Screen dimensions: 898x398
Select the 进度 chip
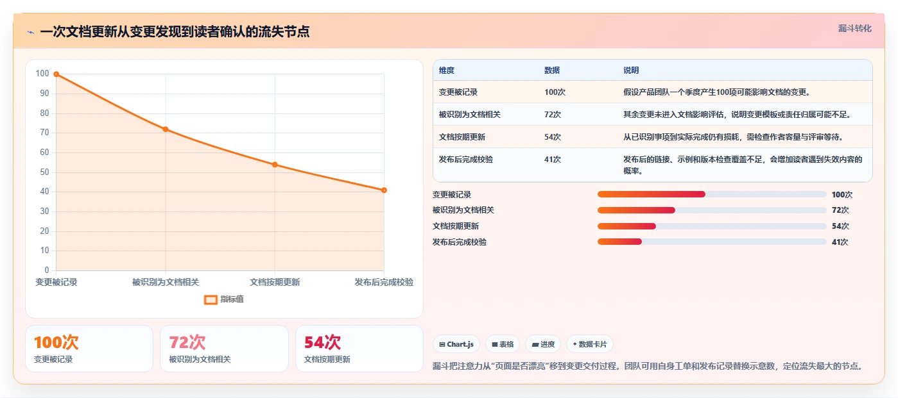tap(543, 344)
